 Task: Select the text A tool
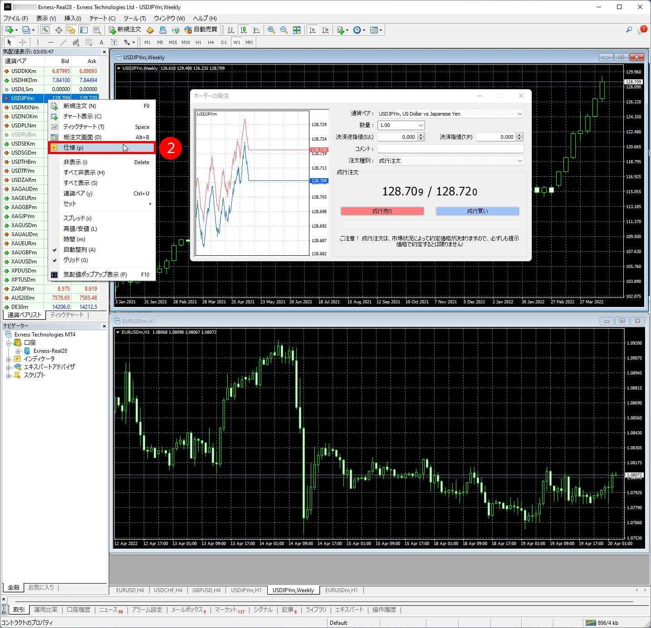(x=102, y=42)
